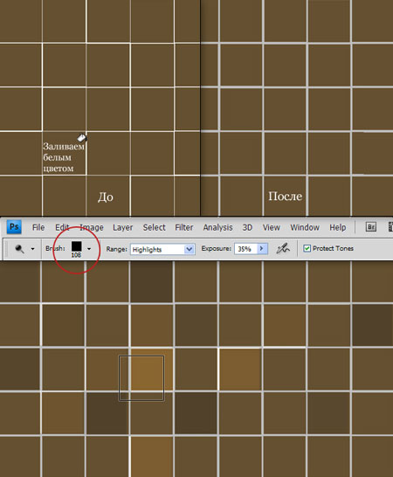Click the 'Brush:' label
This screenshot has height=477, width=393.
[x=55, y=248]
